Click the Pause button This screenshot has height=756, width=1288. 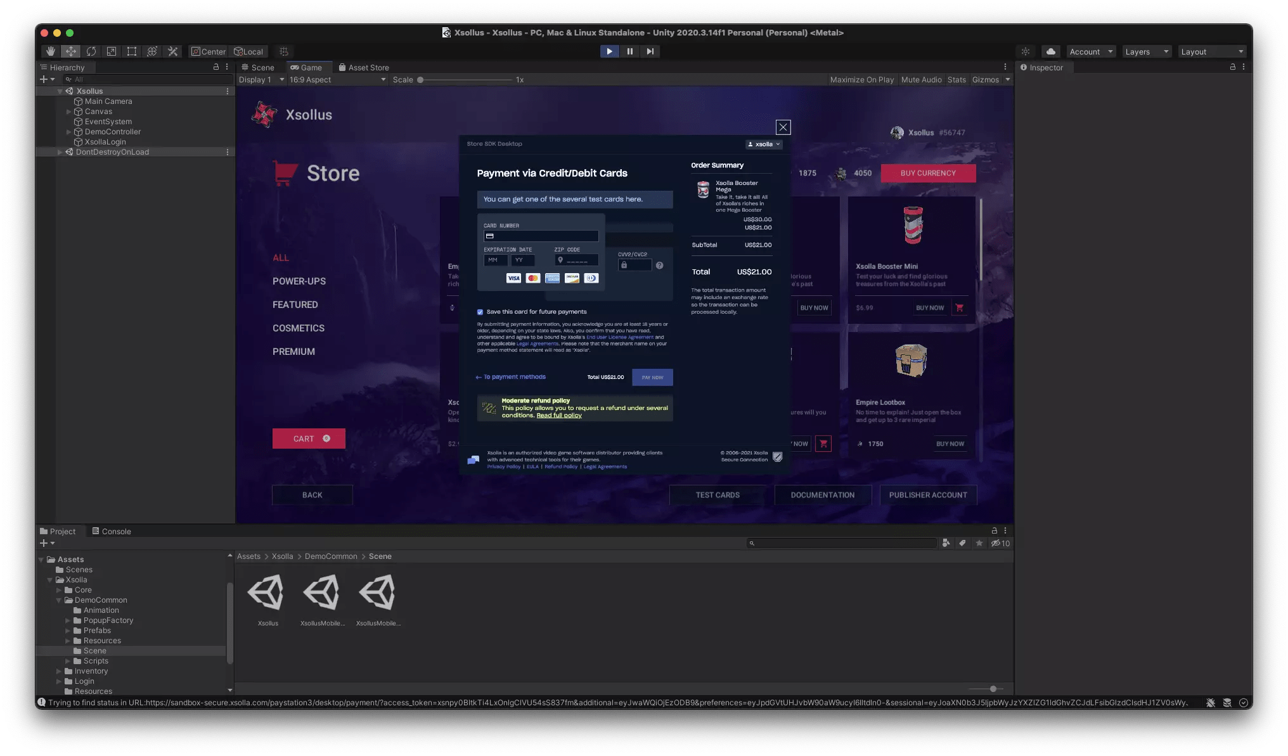(629, 51)
